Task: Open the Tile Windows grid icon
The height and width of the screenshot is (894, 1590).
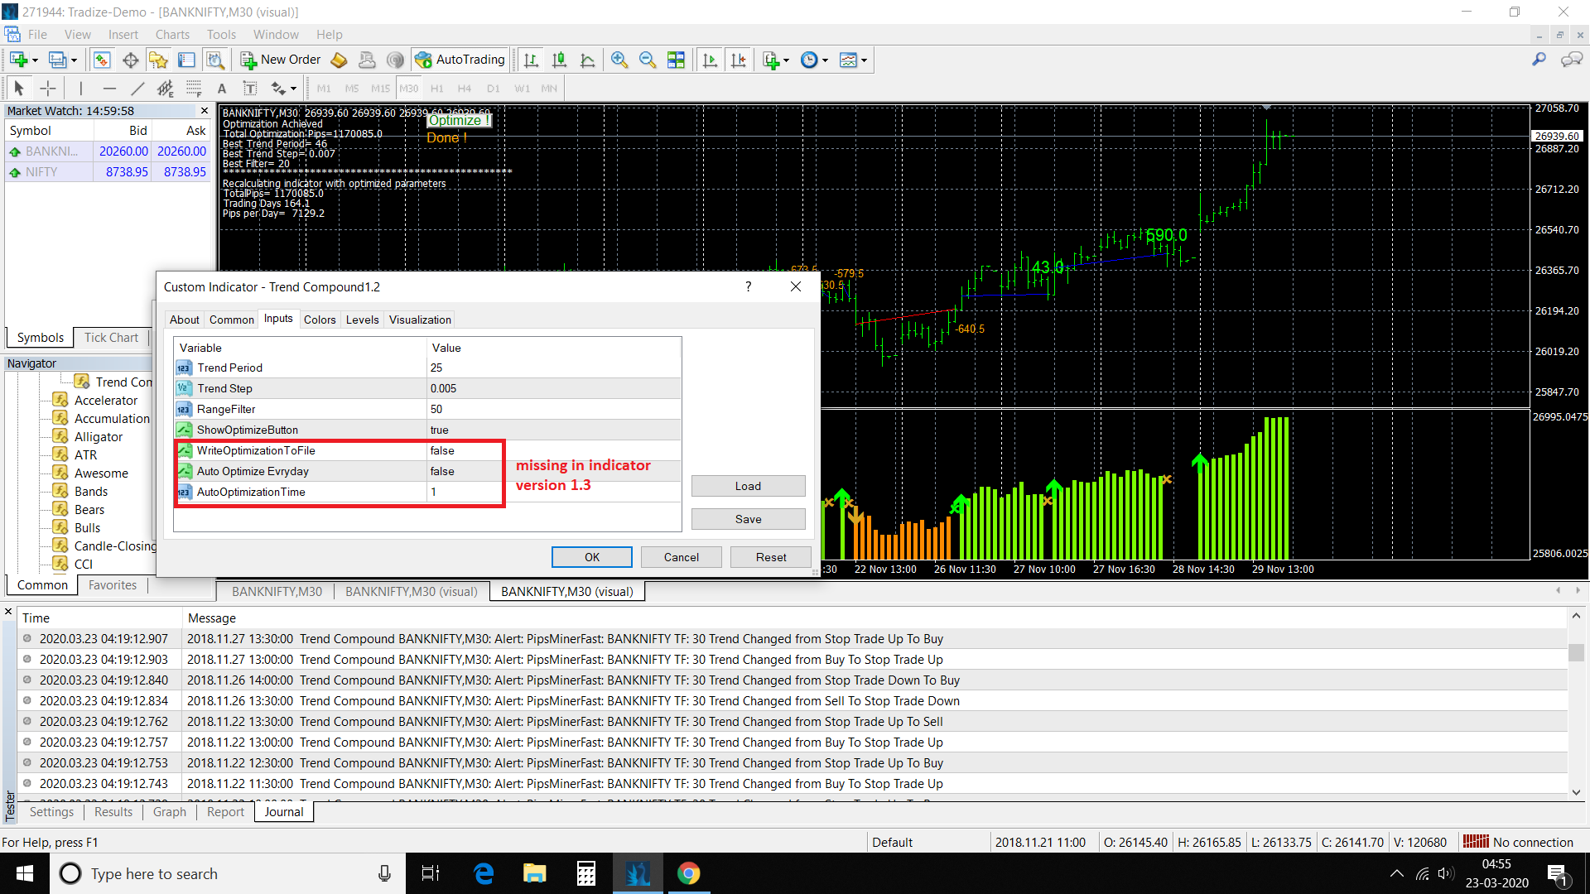Action: [x=676, y=60]
